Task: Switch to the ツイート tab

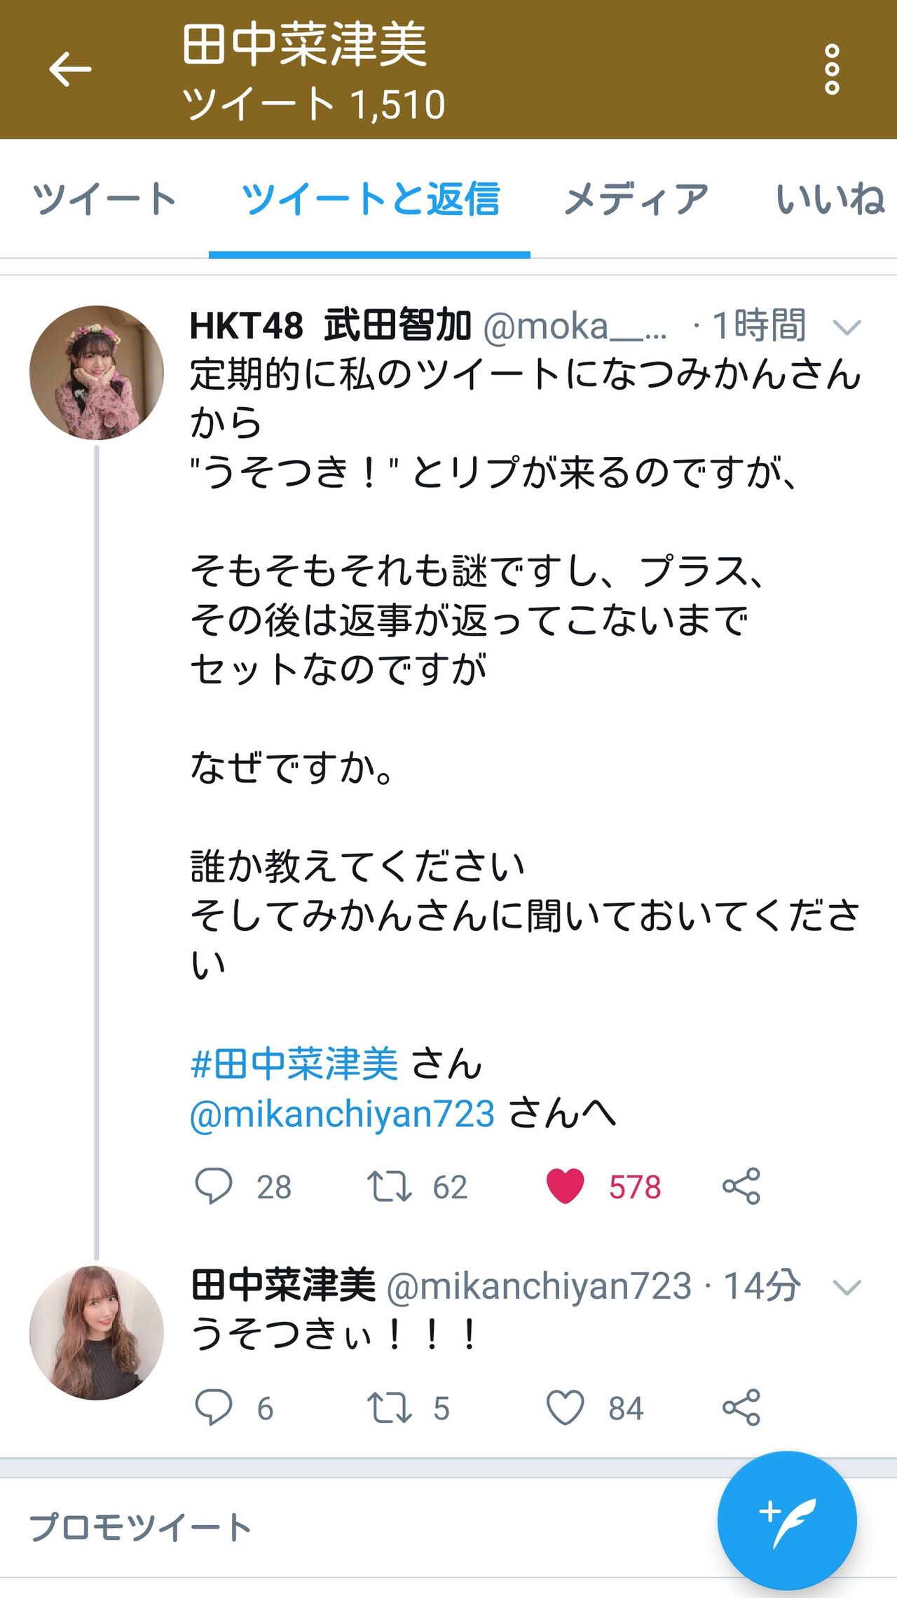Action: point(104,199)
